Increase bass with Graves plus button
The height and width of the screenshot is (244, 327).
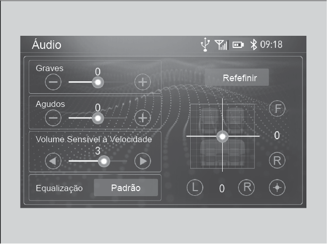click(x=143, y=82)
